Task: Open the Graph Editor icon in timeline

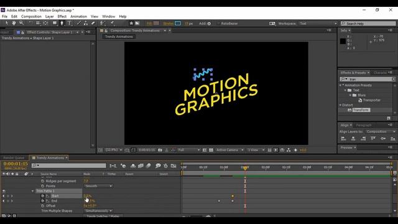Action: click(x=174, y=166)
